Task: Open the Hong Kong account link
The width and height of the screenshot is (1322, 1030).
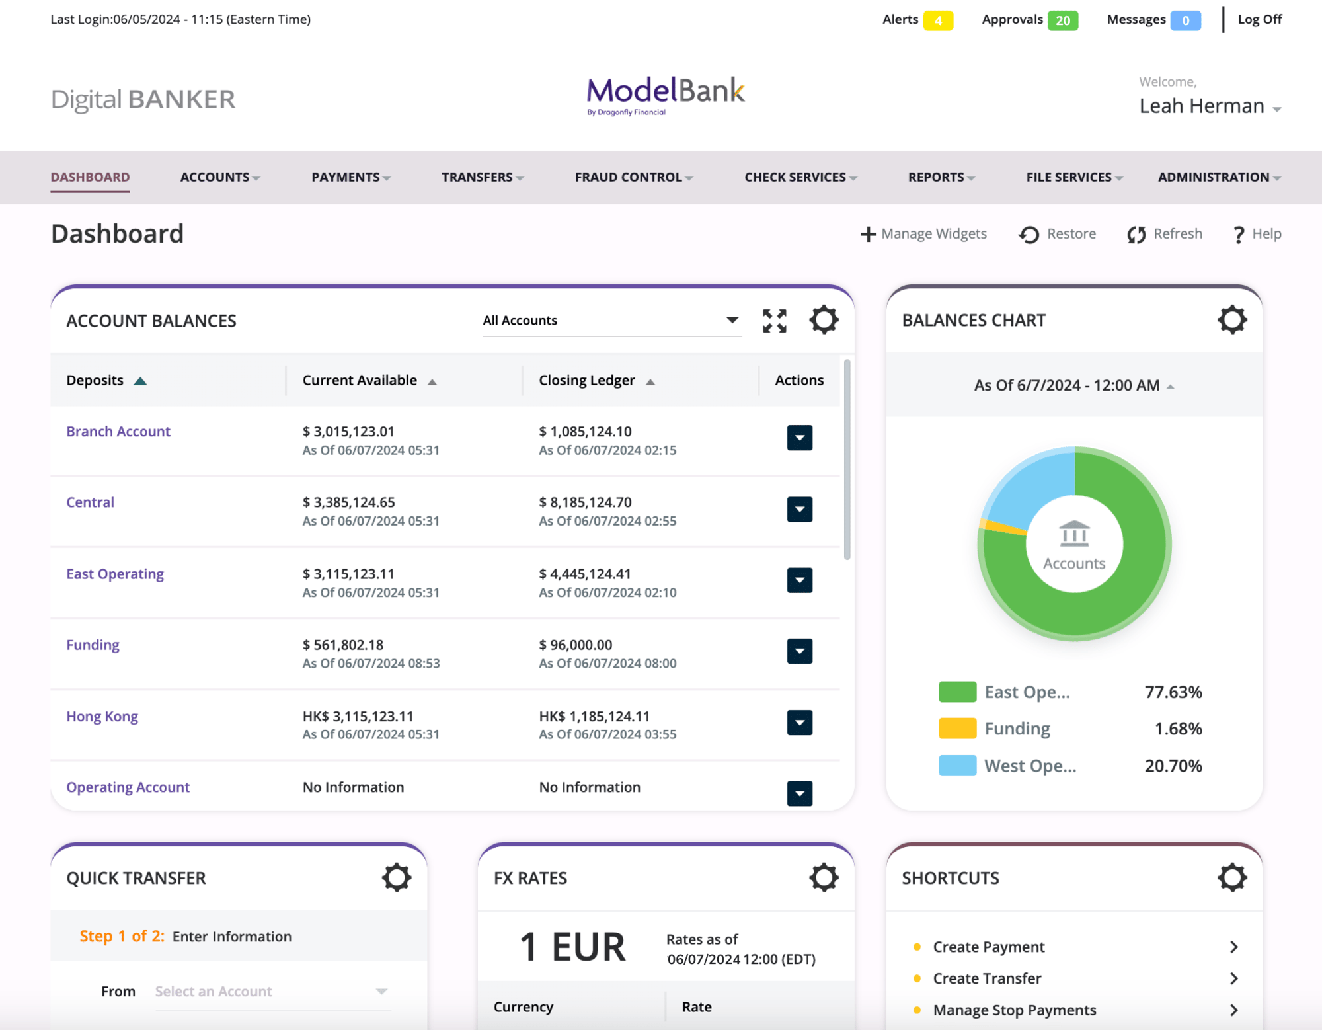Action: pyautogui.click(x=102, y=717)
